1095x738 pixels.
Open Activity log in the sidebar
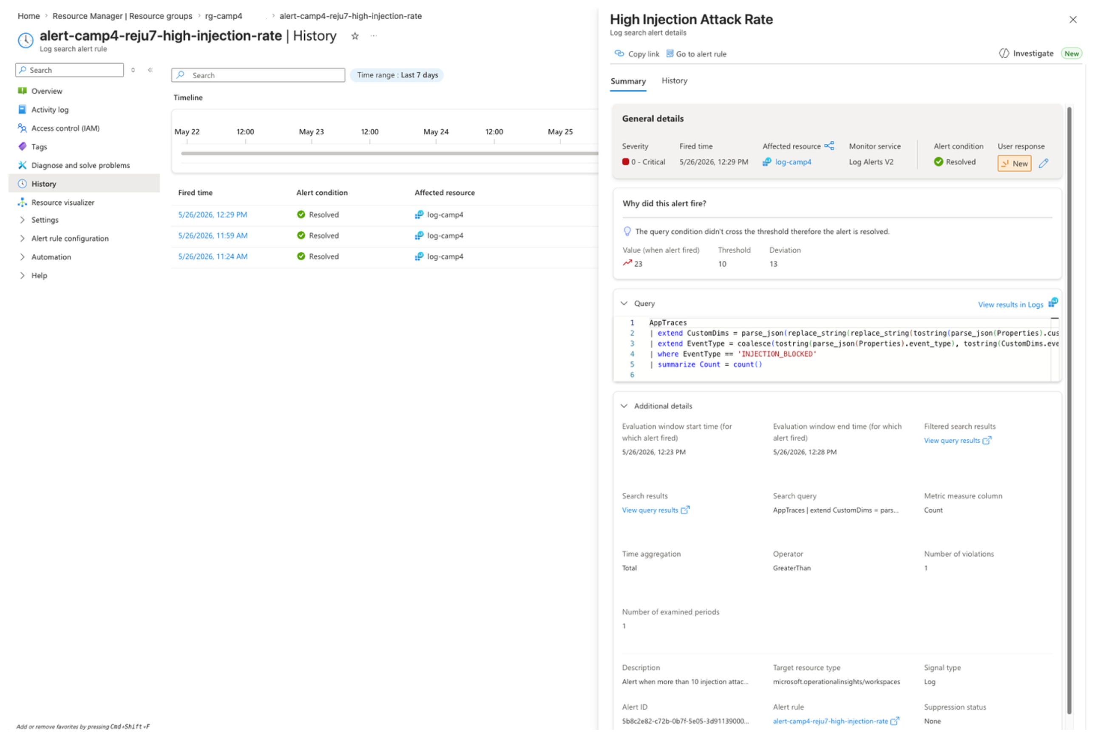click(50, 110)
